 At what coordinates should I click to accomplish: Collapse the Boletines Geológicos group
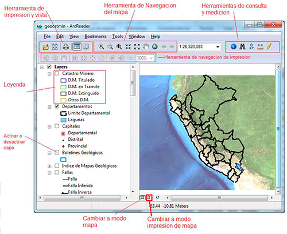coord(49,153)
